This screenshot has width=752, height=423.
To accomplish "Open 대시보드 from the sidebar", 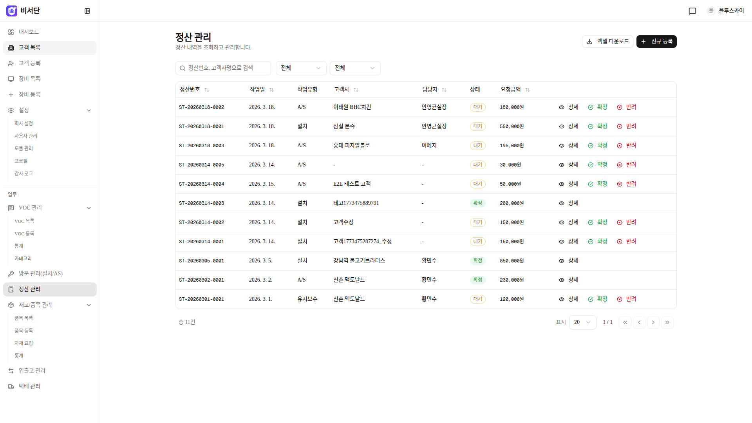I will coord(50,32).
